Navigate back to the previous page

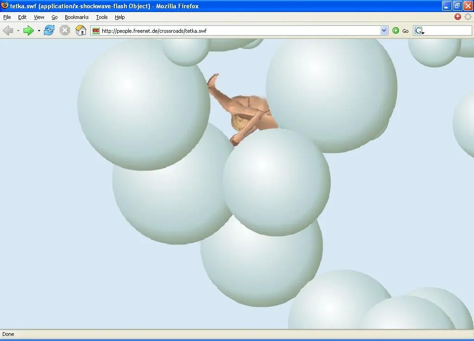coord(8,30)
